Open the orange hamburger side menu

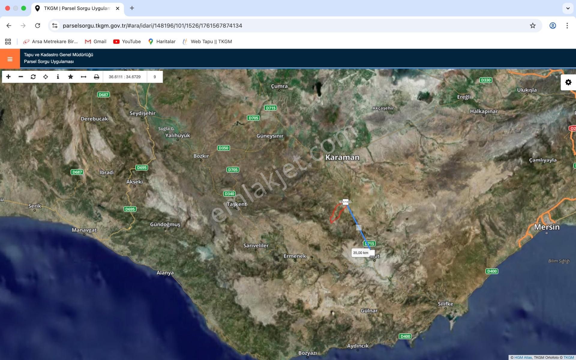coord(10,59)
